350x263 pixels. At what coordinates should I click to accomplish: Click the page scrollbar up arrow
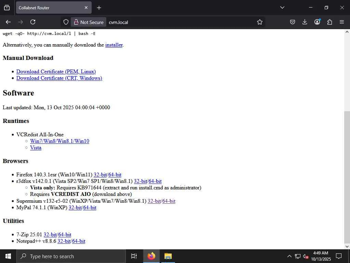pyautogui.click(x=347, y=32)
